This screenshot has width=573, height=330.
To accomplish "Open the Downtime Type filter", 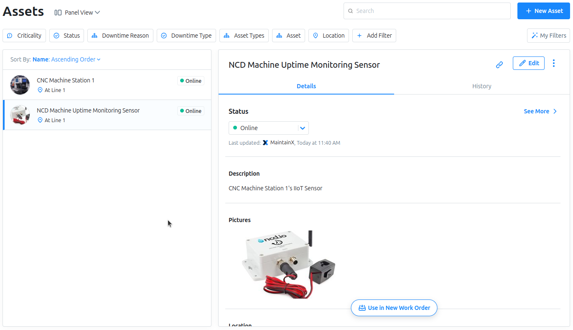I will point(186,36).
